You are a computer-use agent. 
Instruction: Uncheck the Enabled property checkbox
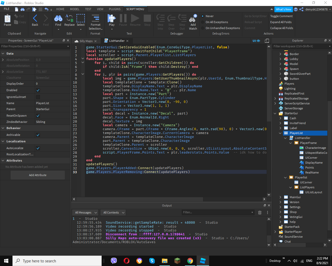coord(38,90)
